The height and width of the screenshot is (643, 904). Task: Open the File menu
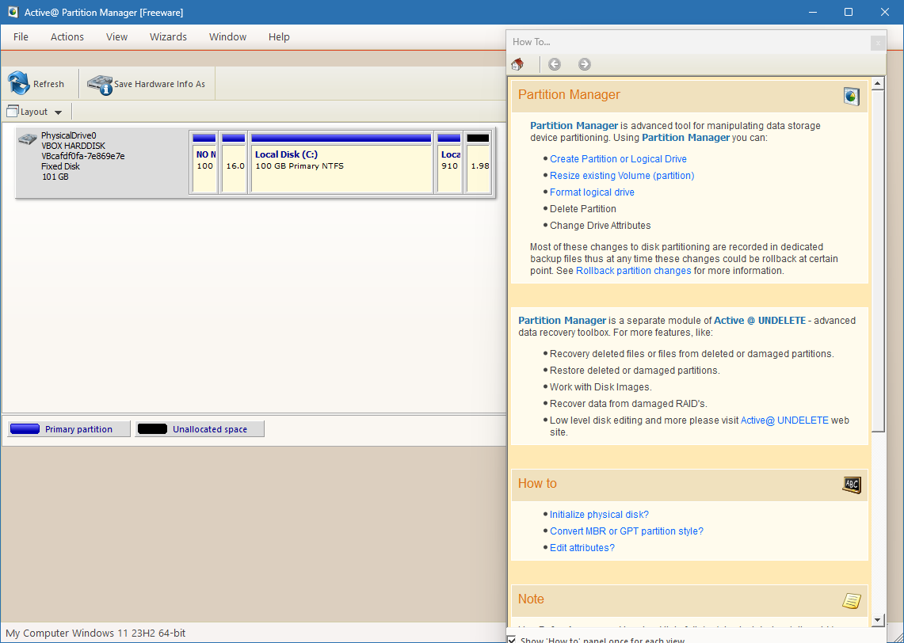pyautogui.click(x=21, y=37)
